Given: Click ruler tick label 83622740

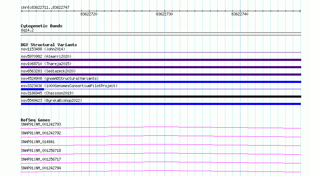Looking at the screenshot, I should click(x=240, y=14).
